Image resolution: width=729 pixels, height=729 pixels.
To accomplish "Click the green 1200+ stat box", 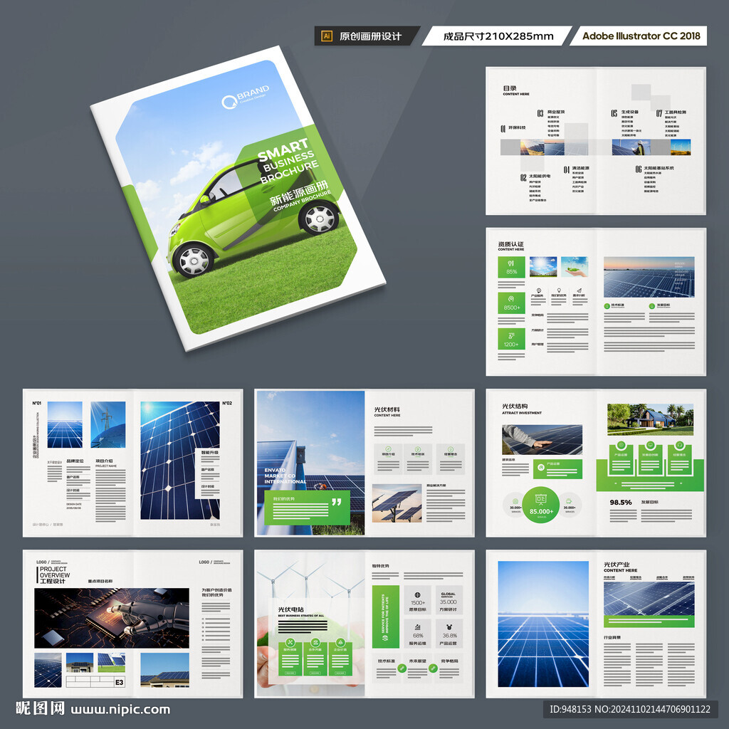I will point(511,340).
